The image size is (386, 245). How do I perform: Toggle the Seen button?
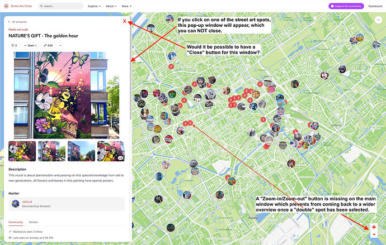pyautogui.click(x=30, y=45)
